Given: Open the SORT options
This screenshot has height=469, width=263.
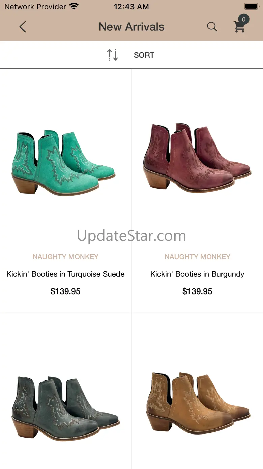Looking at the screenshot, I should coord(144,55).
